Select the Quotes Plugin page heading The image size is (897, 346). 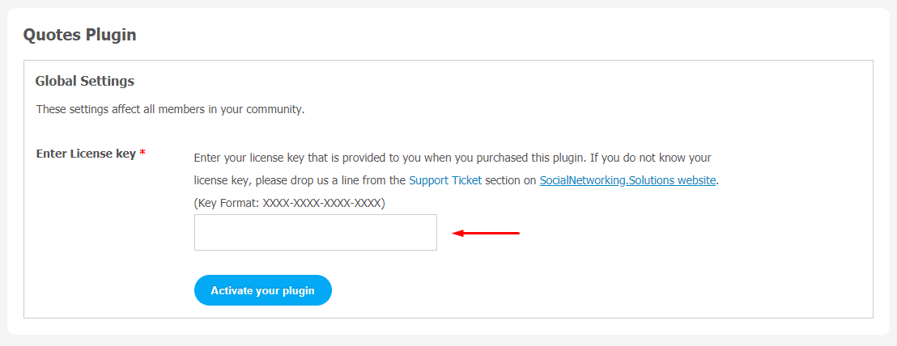click(x=79, y=35)
